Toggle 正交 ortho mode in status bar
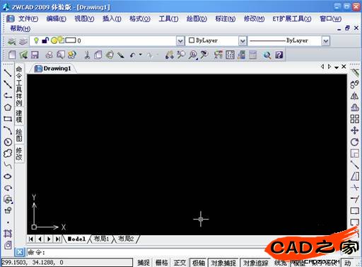 [x=180, y=263]
